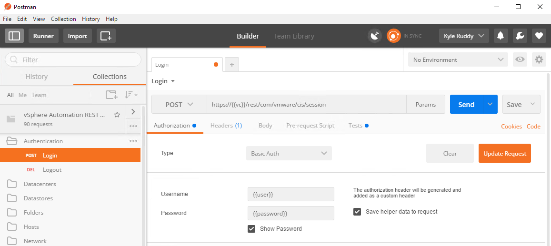Screen dimensions: 551x246
Task: Toggle the sidebar panel icon
Action: click(14, 36)
